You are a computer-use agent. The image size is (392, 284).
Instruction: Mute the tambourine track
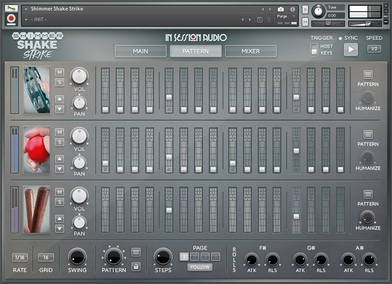point(59,73)
